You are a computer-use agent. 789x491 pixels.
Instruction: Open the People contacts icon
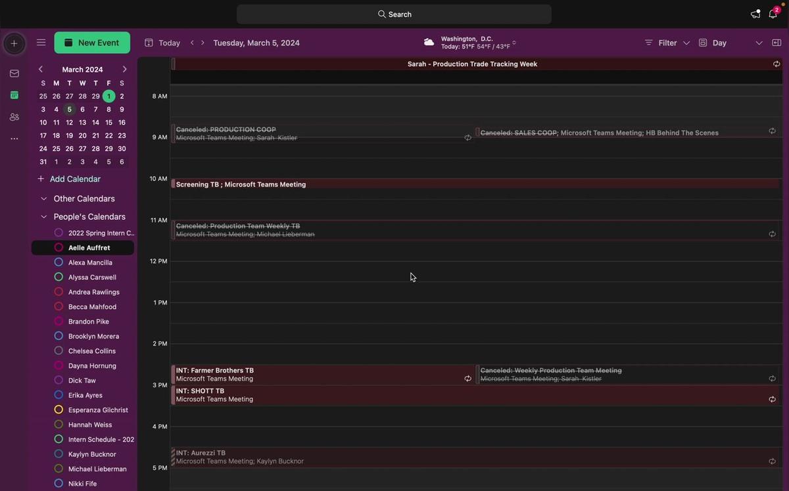(x=14, y=117)
